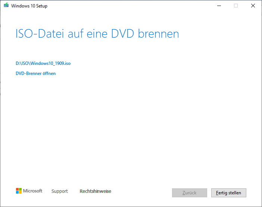Get help via the Support footer link

tap(60, 191)
